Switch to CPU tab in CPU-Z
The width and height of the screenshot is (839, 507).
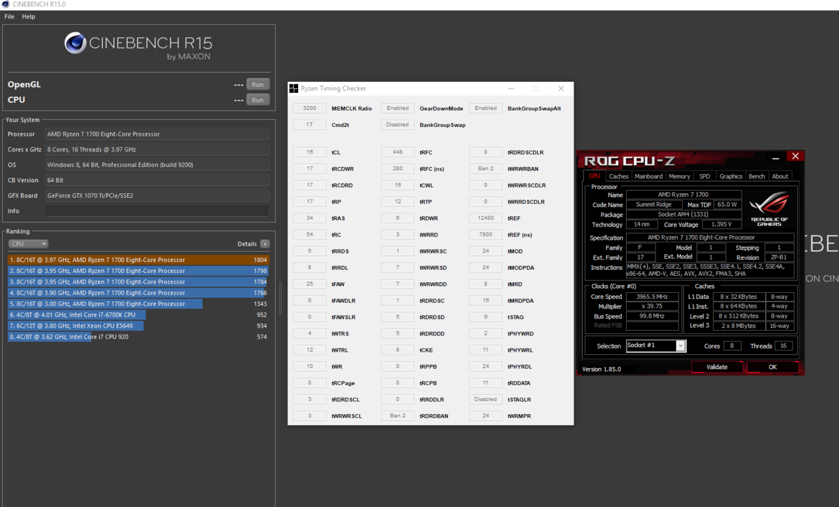point(595,176)
